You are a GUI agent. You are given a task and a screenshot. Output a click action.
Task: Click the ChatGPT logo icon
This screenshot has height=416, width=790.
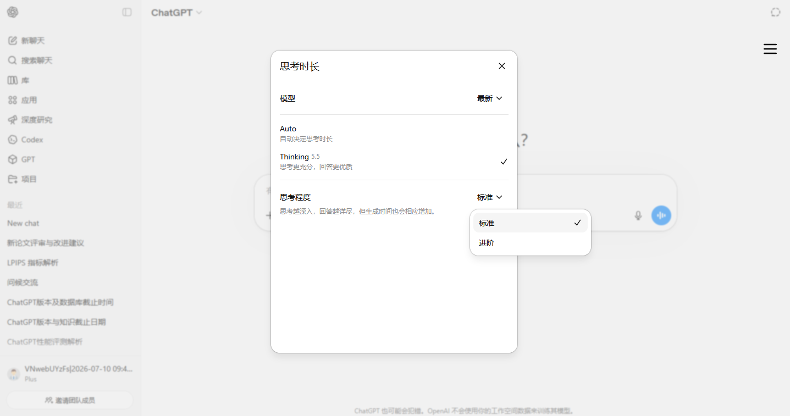[x=13, y=12]
